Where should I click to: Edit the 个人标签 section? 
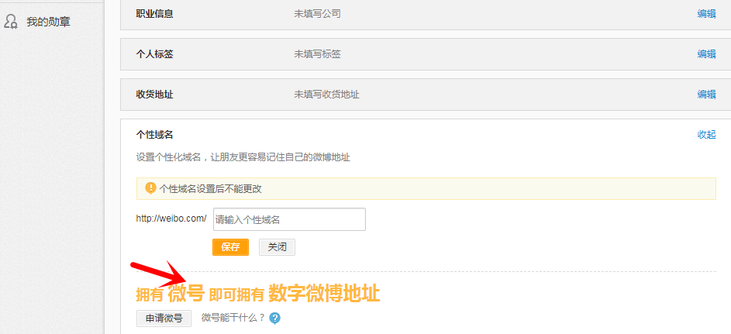point(706,54)
